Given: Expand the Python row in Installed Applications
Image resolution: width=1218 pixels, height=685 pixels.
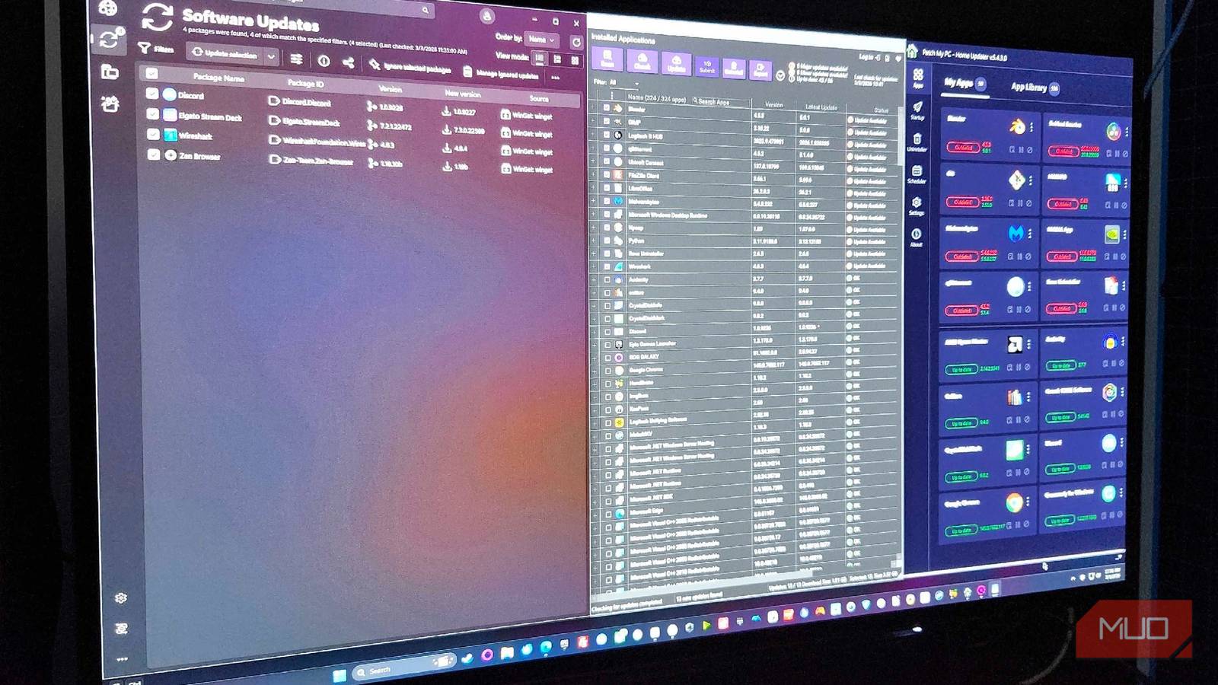Looking at the screenshot, I should (595, 240).
